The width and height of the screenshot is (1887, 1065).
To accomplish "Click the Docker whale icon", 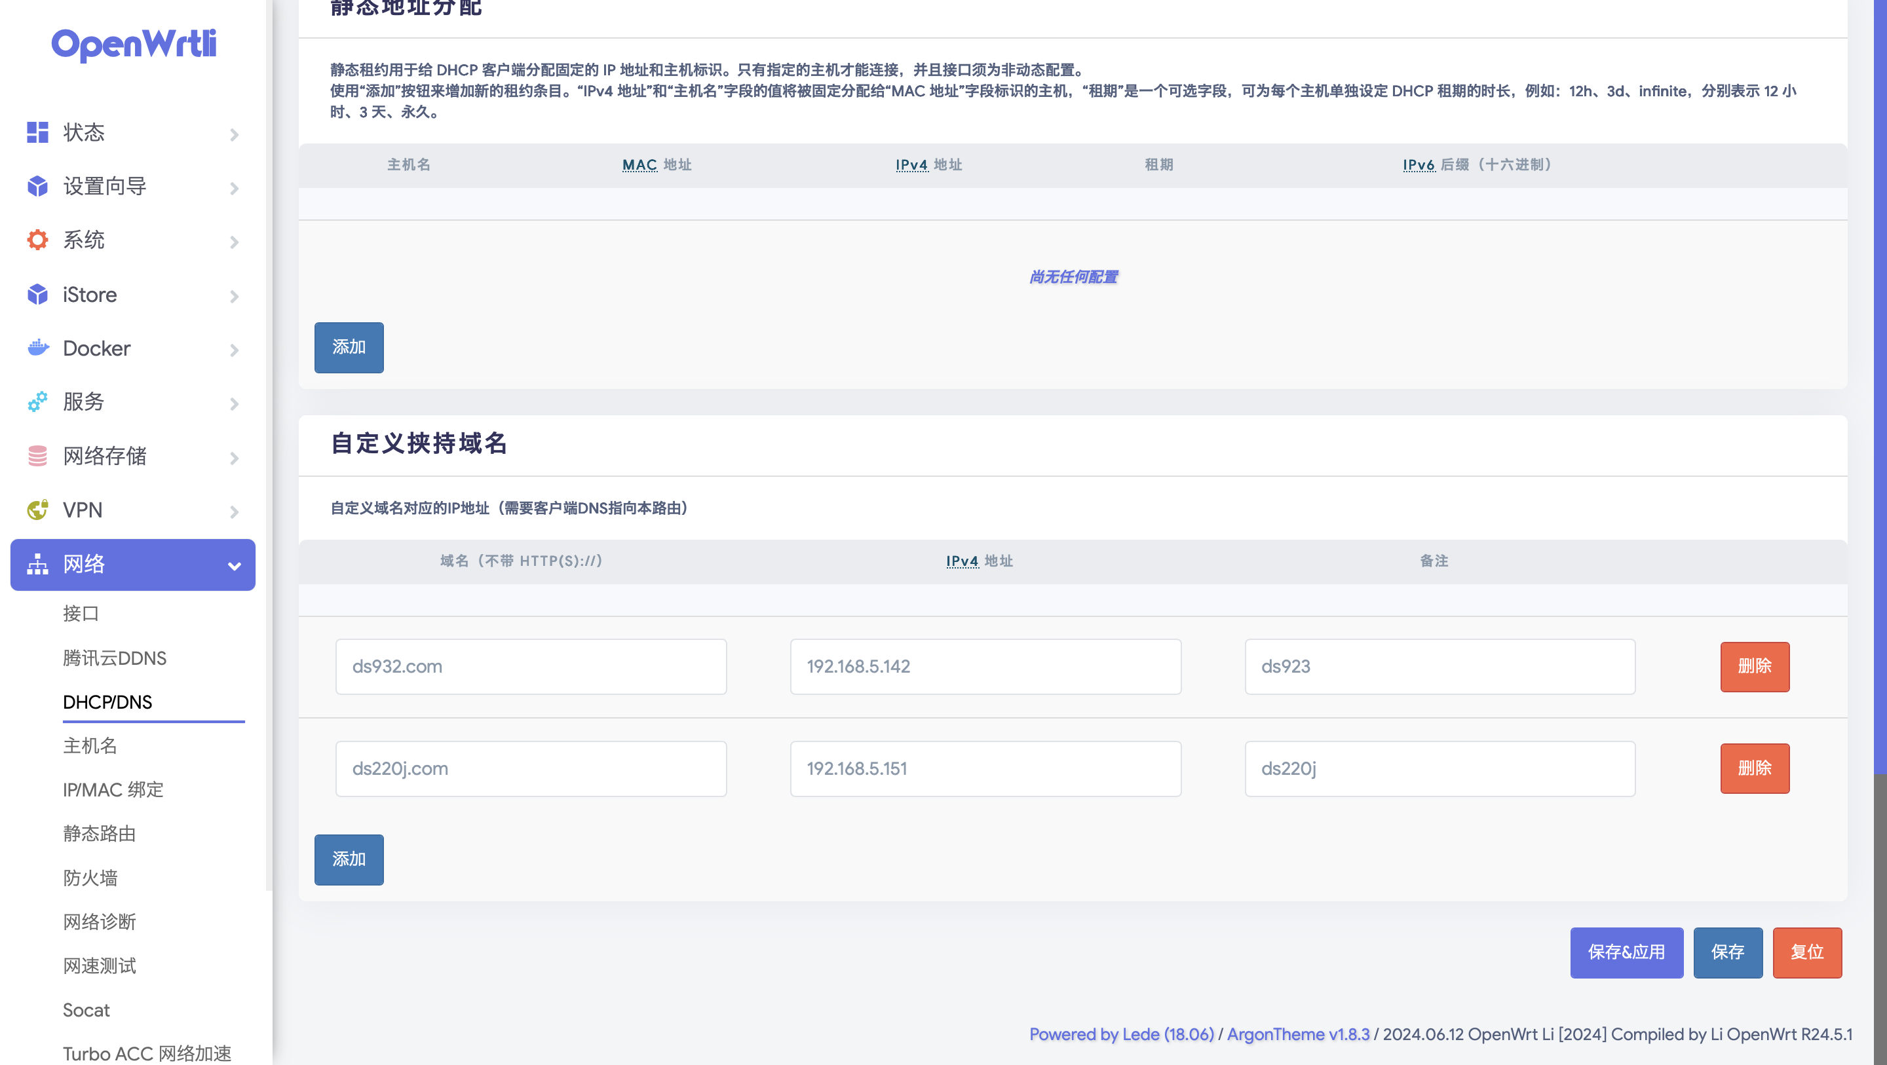I will tap(37, 348).
